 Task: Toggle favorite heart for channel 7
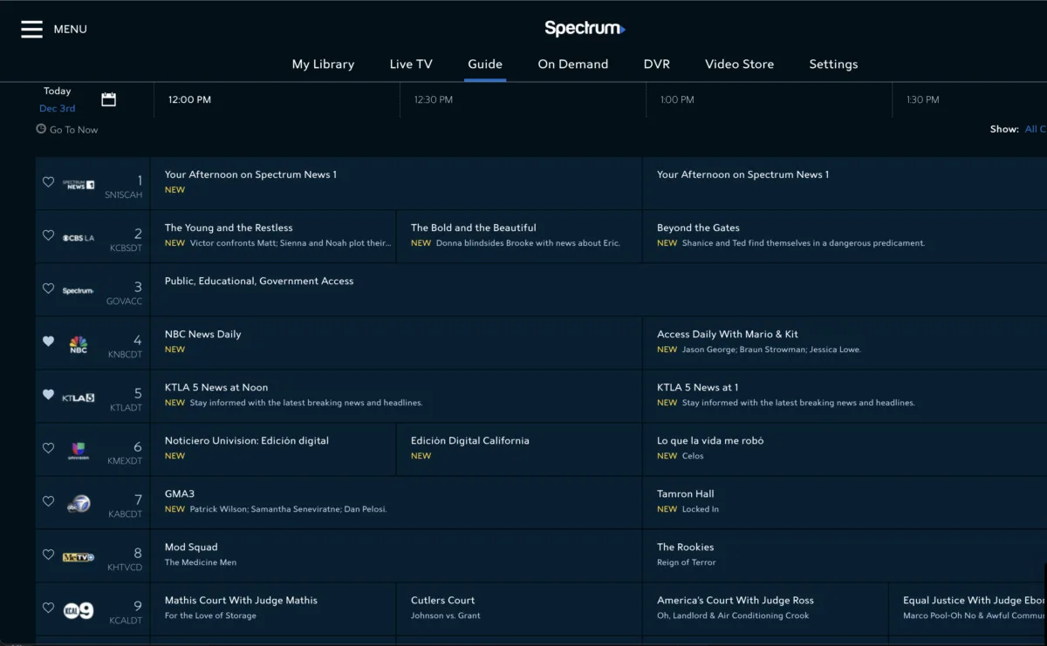tap(49, 501)
